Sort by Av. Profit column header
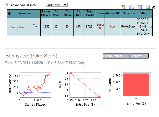 (57, 13)
